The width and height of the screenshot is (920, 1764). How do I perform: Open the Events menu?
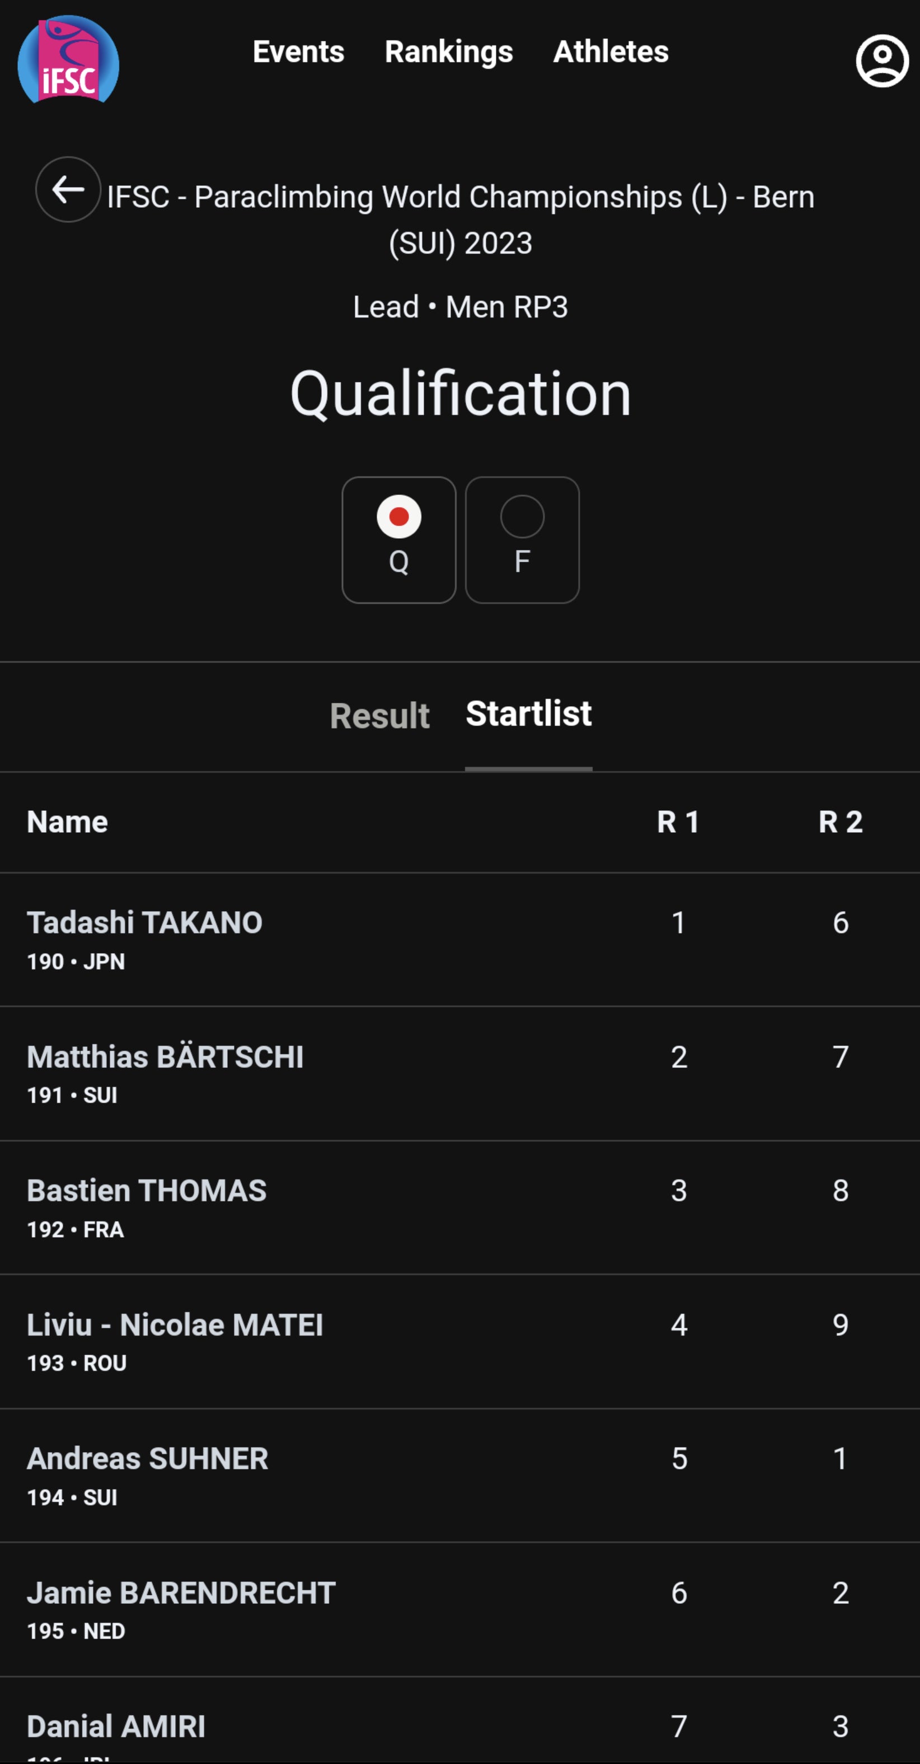(x=298, y=52)
